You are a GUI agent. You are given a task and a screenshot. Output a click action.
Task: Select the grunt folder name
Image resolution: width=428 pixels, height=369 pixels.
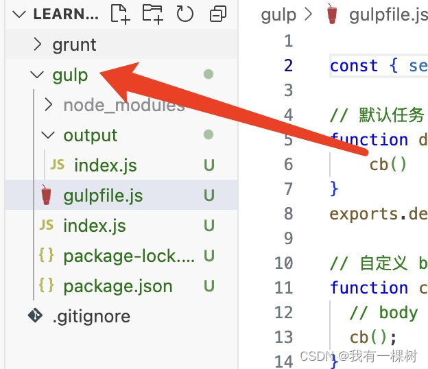point(74,45)
